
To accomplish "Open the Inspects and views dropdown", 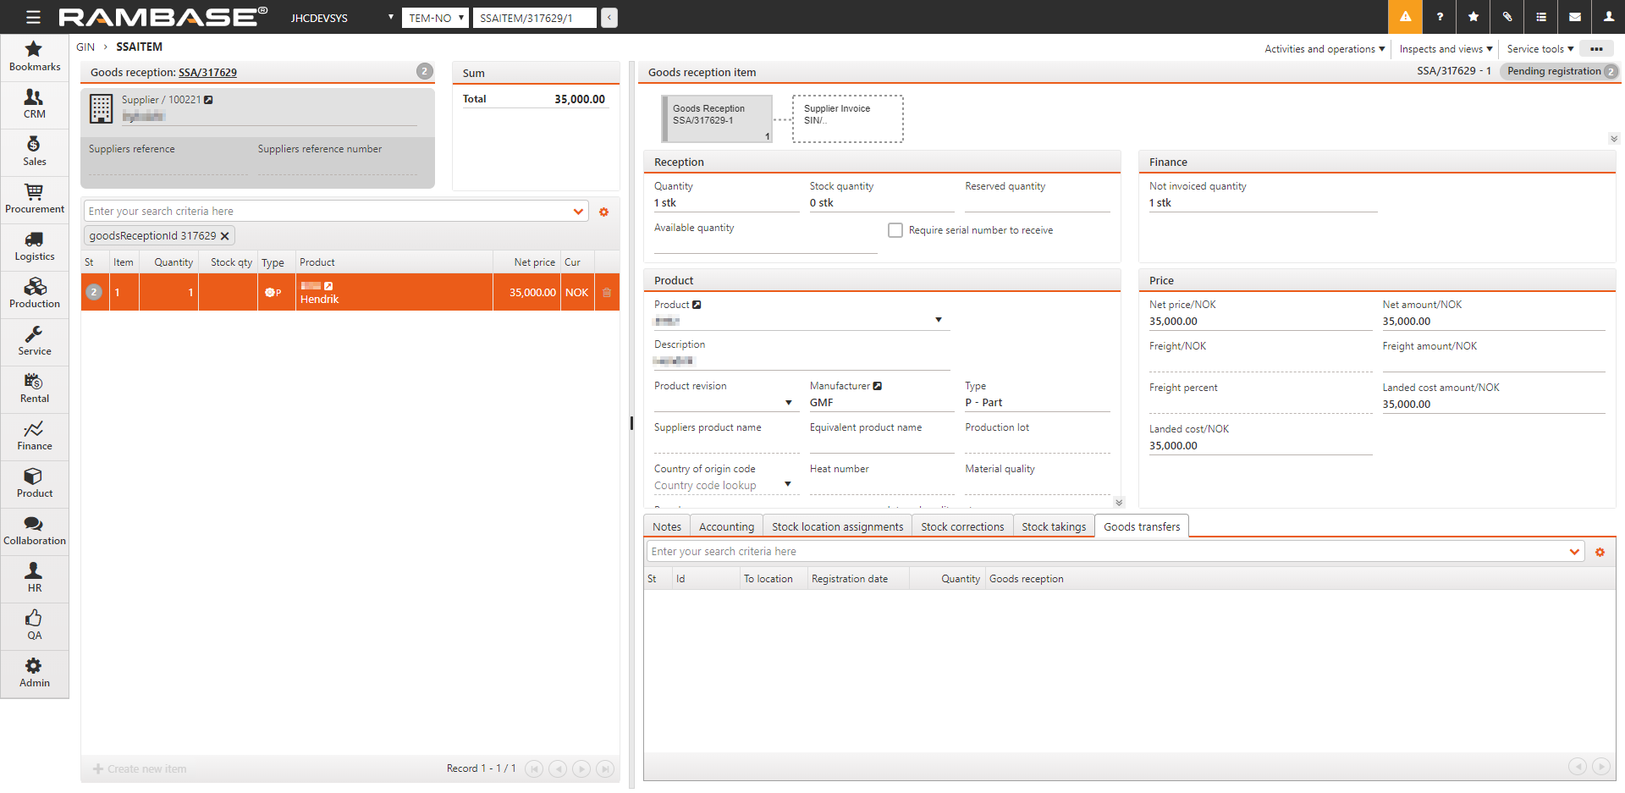I will pos(1445,49).
